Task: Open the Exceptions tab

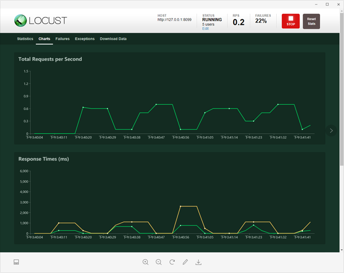Action: click(x=85, y=39)
